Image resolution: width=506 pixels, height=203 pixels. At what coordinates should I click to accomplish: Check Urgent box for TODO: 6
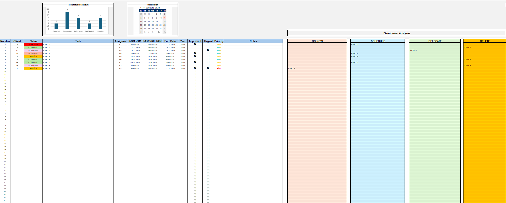(208, 59)
